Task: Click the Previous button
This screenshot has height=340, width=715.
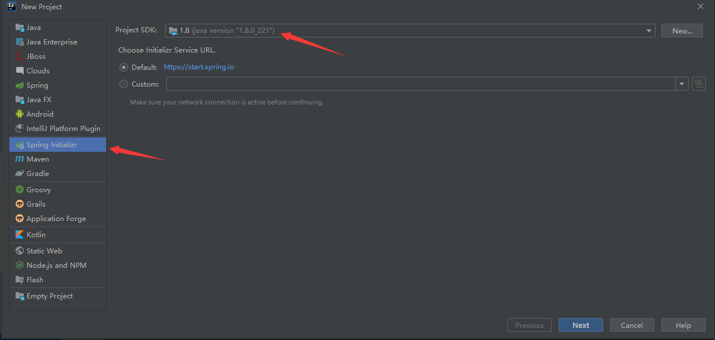Action: pos(529,325)
